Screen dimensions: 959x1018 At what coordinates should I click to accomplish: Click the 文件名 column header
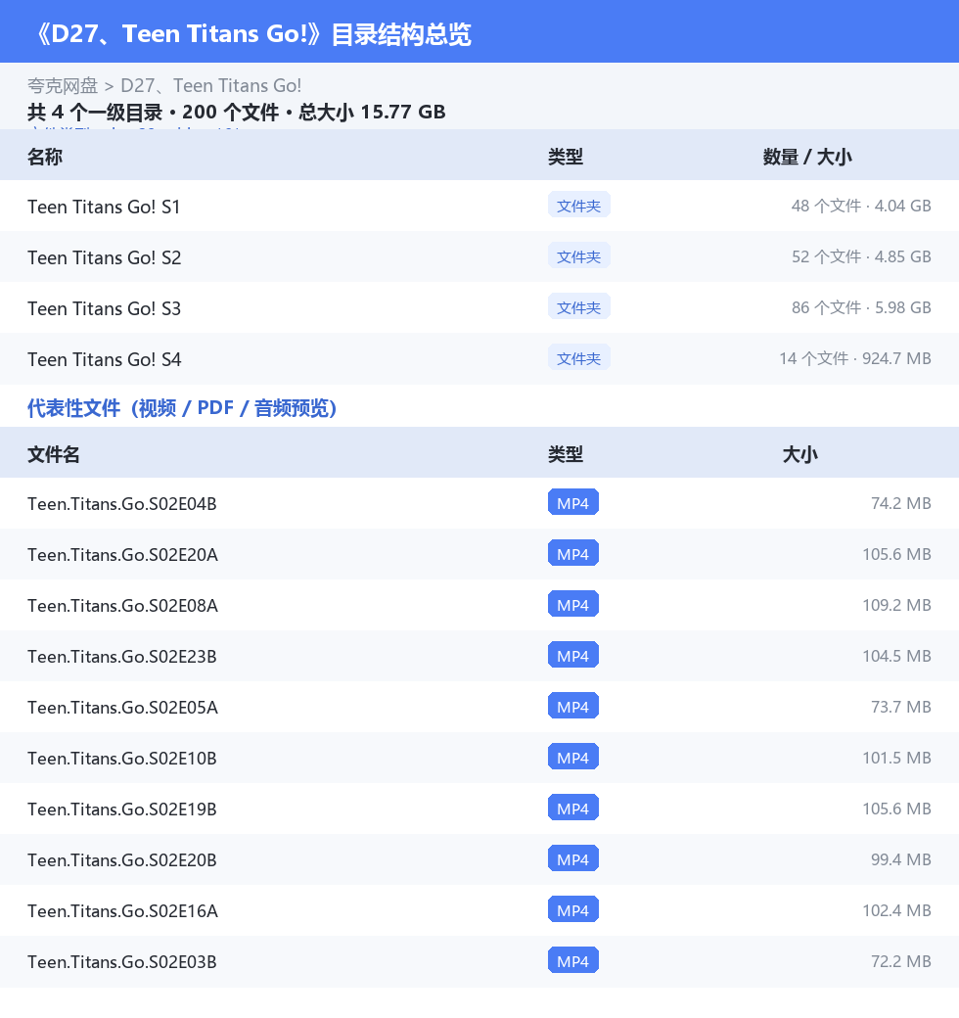[x=53, y=454]
